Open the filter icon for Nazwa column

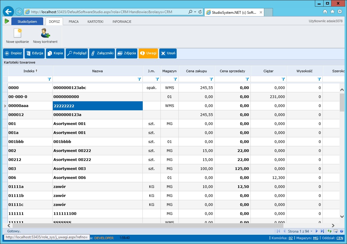(x=139, y=79)
